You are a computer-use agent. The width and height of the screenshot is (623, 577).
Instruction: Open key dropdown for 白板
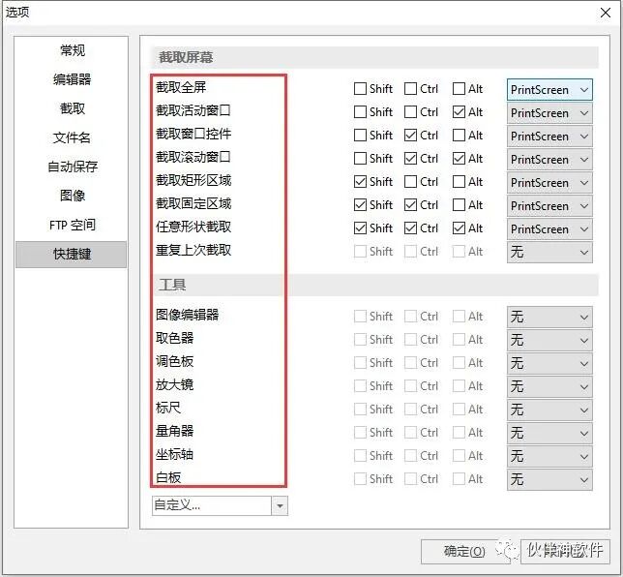(549, 479)
